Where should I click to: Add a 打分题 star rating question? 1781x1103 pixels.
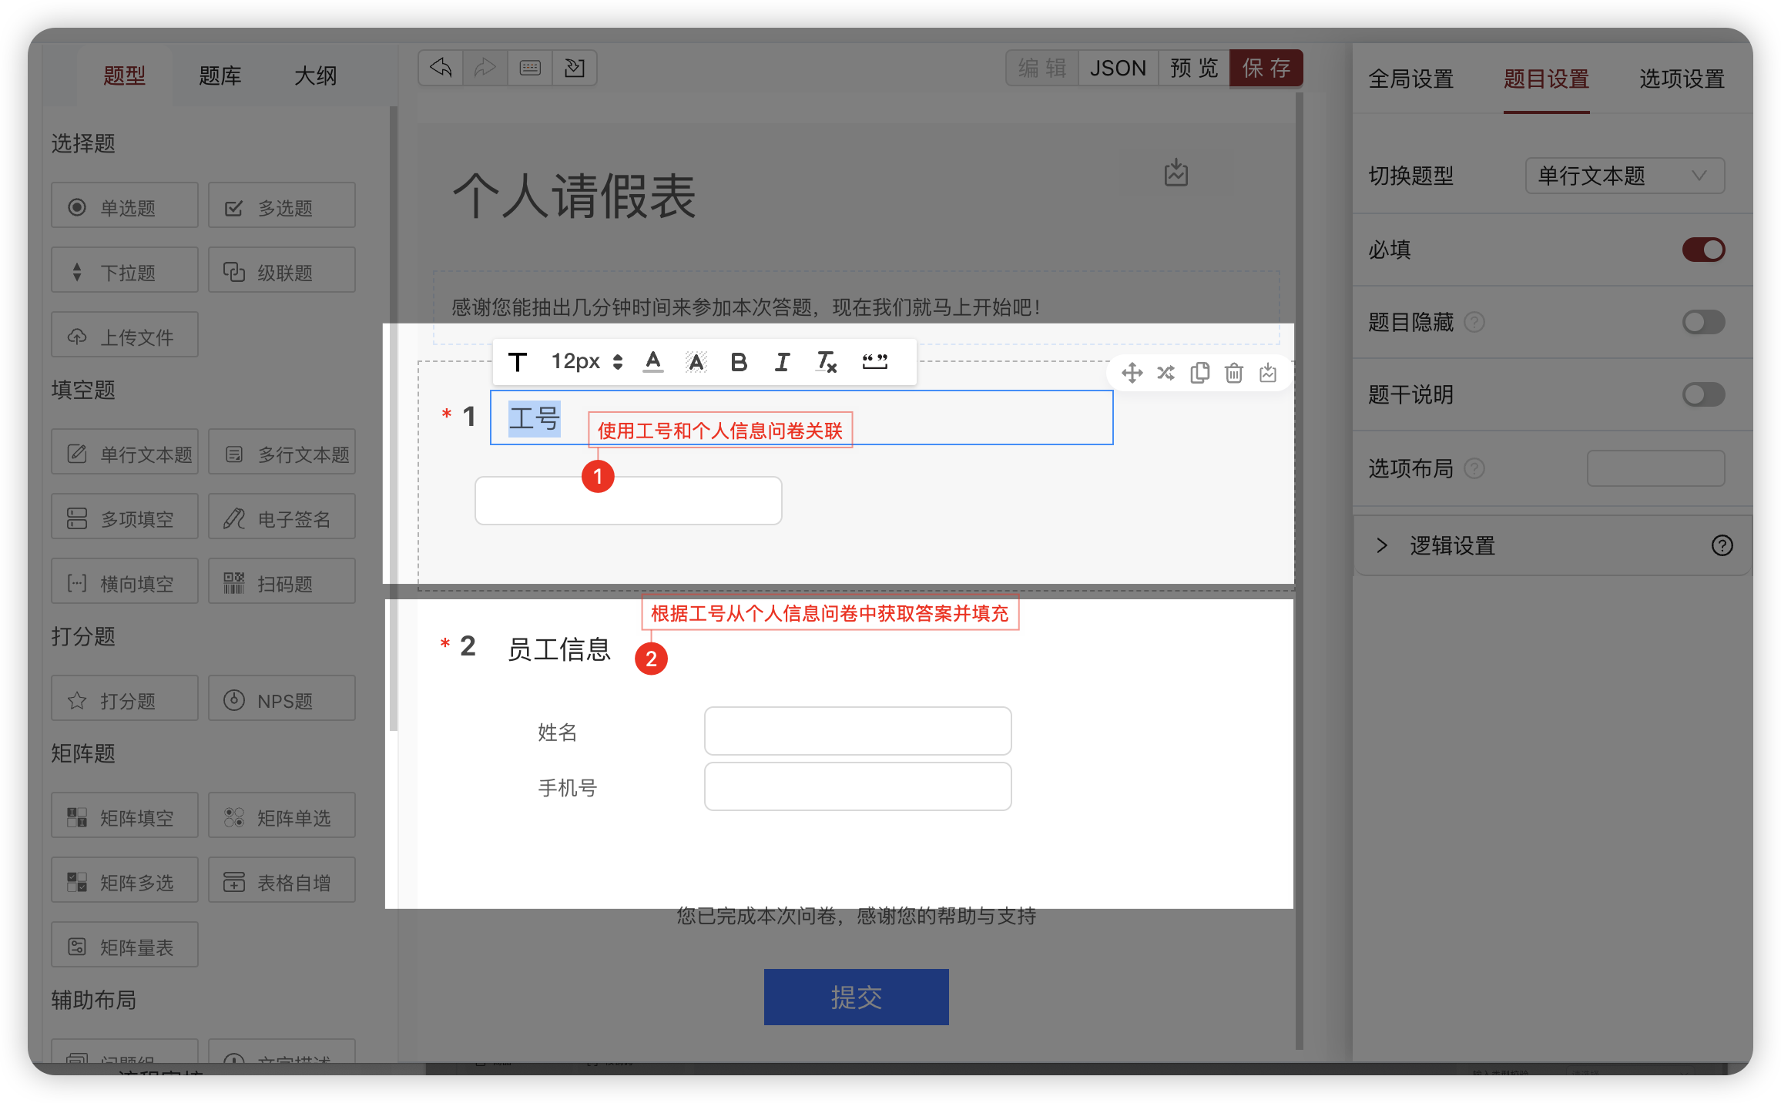125,699
